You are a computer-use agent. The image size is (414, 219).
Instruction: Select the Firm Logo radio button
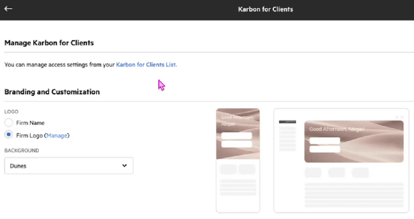8,135
